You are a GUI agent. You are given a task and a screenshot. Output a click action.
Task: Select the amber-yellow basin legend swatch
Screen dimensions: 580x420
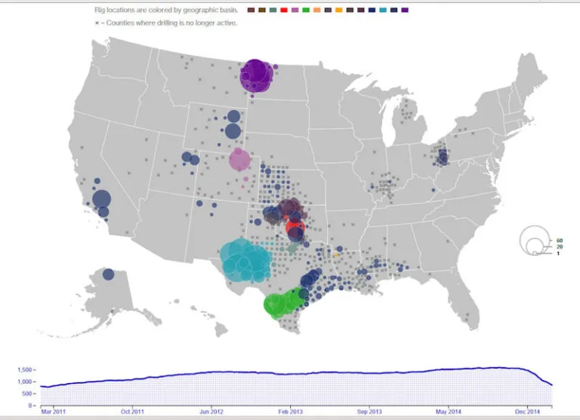(x=339, y=10)
